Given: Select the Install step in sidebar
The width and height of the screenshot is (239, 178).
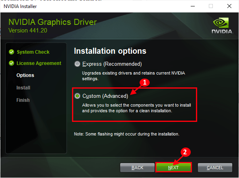Looking at the screenshot, I should (23, 88).
